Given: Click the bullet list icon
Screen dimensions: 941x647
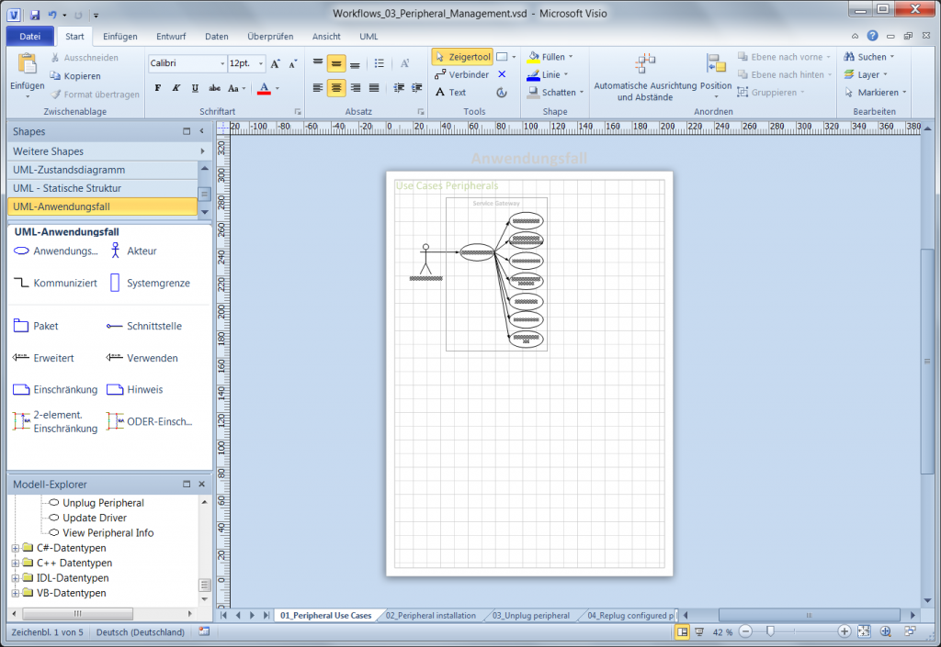Looking at the screenshot, I should 380,63.
